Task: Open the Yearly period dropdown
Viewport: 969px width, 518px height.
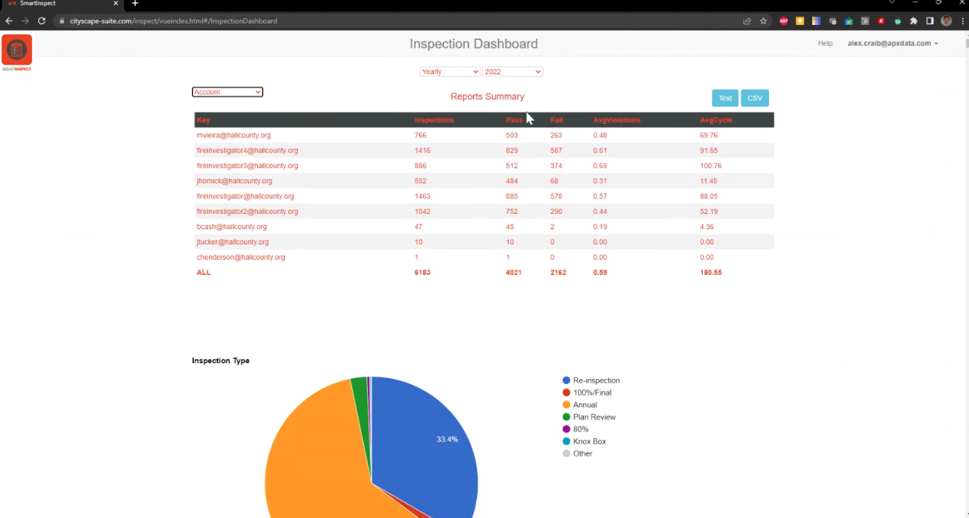Action: tap(449, 72)
